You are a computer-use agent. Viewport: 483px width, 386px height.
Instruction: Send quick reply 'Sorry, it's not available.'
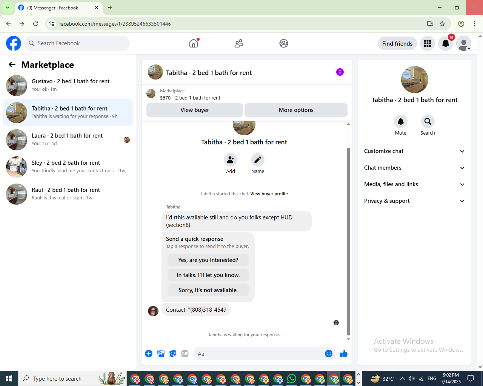click(208, 290)
